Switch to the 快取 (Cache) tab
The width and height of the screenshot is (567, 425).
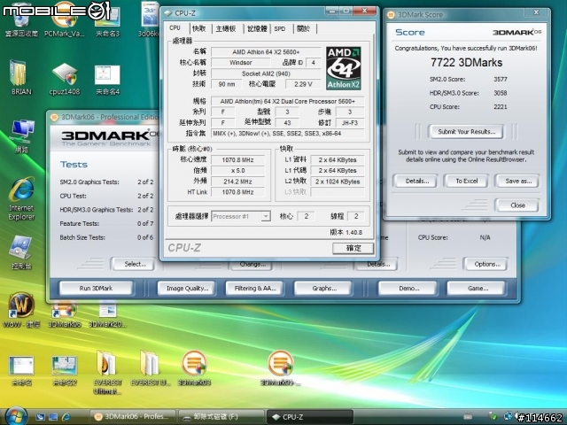pos(199,28)
